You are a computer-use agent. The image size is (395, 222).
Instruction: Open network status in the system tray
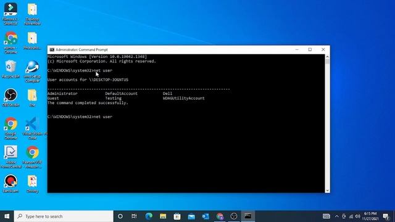pyautogui.click(x=351, y=216)
